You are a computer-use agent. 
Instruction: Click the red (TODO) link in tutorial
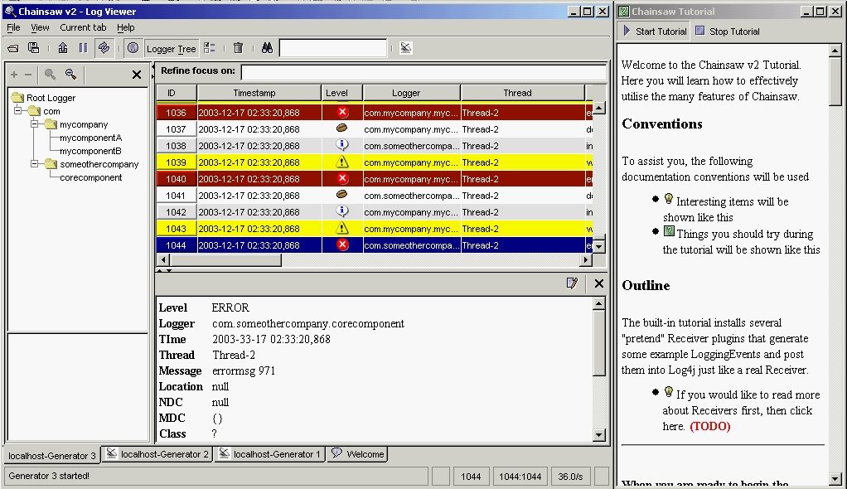click(709, 426)
